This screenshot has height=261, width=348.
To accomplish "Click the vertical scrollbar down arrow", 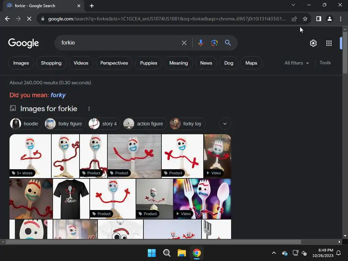I will coord(345,236).
